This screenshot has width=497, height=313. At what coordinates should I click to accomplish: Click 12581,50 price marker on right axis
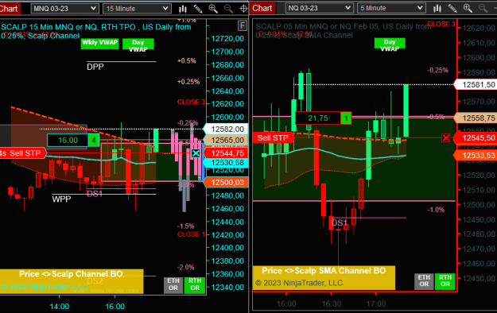(x=476, y=84)
